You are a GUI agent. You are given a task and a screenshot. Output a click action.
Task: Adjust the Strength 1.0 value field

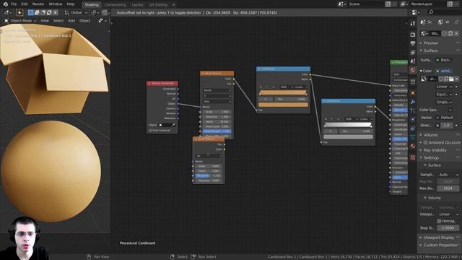447,125
